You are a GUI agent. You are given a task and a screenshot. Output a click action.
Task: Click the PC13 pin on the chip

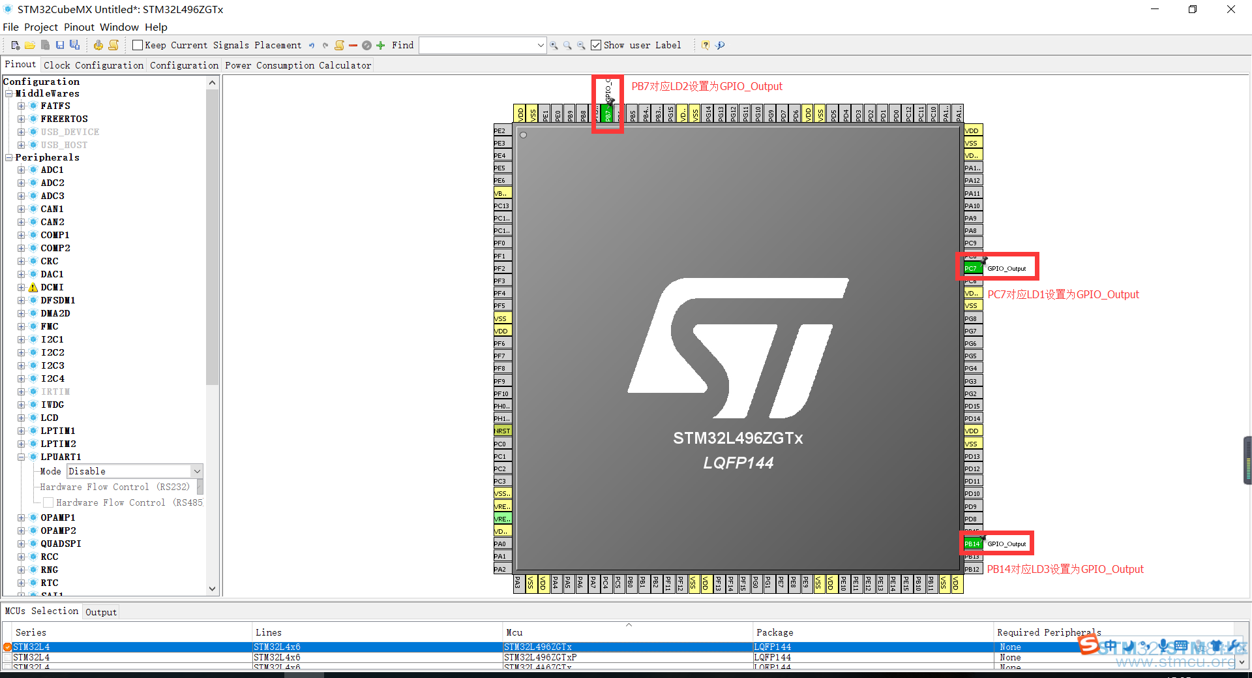click(x=502, y=206)
